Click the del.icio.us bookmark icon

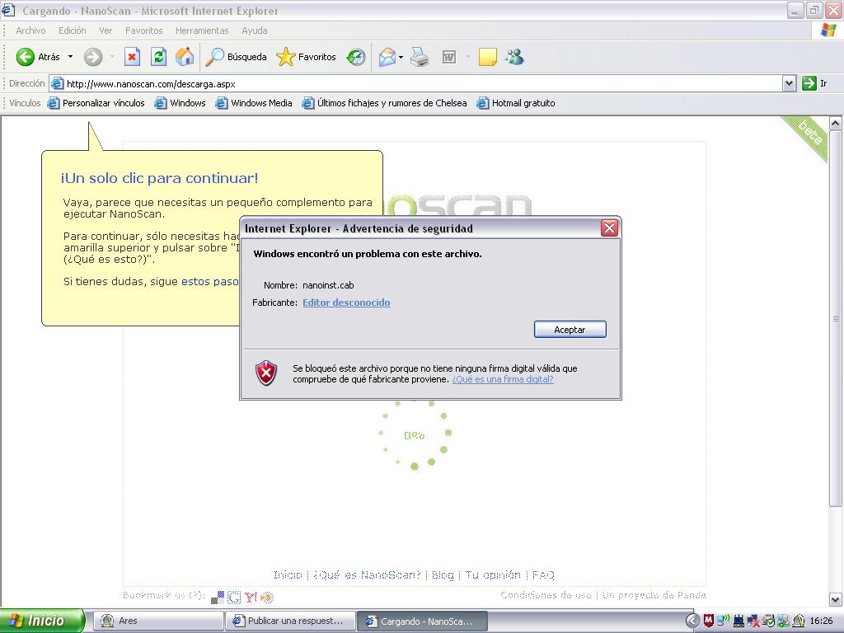tap(218, 597)
